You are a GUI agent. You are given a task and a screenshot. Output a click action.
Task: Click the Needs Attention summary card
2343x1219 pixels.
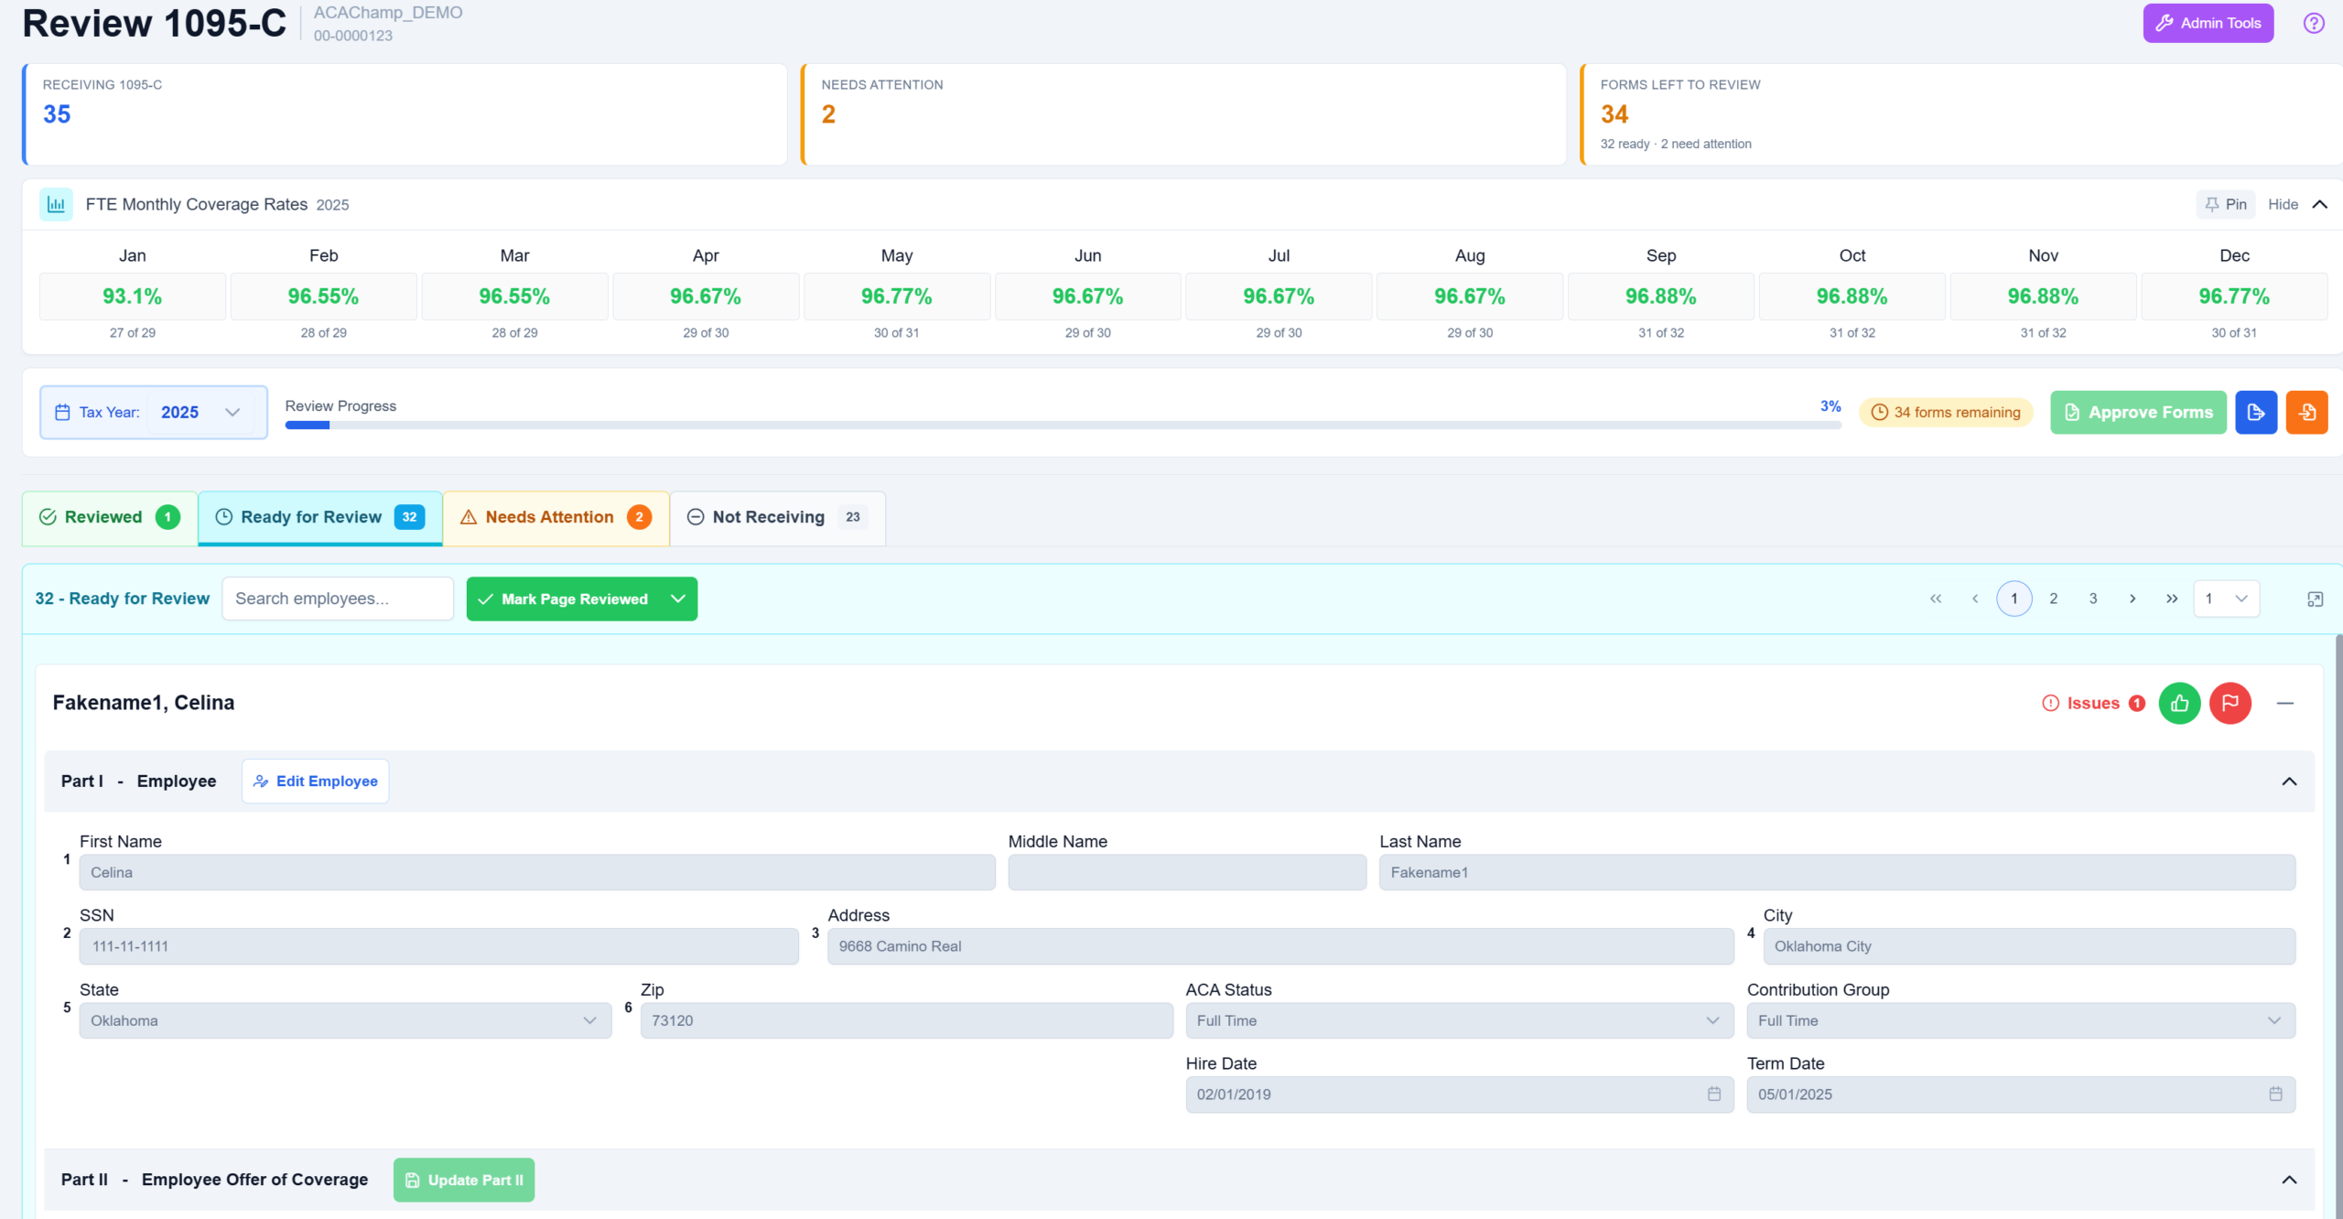[1183, 114]
